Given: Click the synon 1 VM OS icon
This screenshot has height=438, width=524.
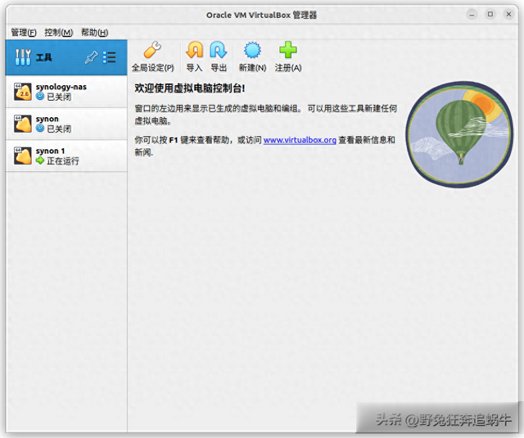Looking at the screenshot, I should coord(23,156).
